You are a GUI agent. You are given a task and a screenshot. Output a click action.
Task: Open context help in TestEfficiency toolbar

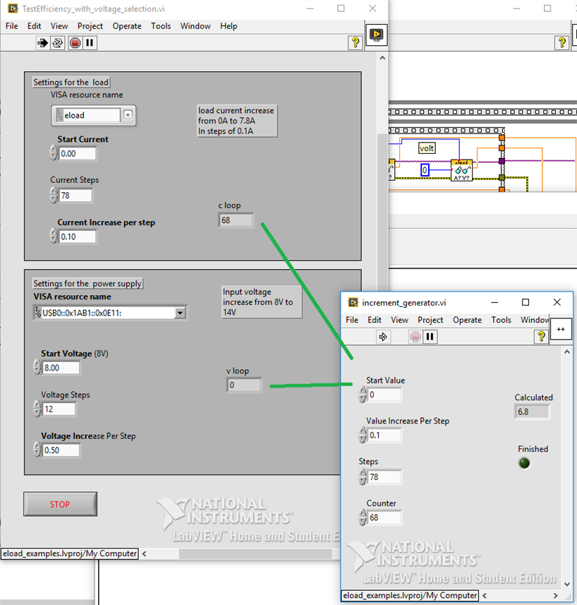[356, 43]
